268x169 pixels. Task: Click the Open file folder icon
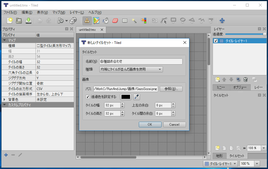click(19, 20)
